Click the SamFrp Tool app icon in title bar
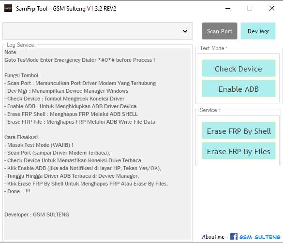 (8, 8)
